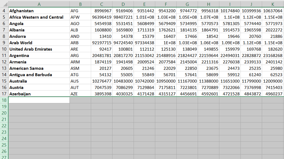Select the cell with value 8996967
284x159 pixels.
(x=101, y=11)
